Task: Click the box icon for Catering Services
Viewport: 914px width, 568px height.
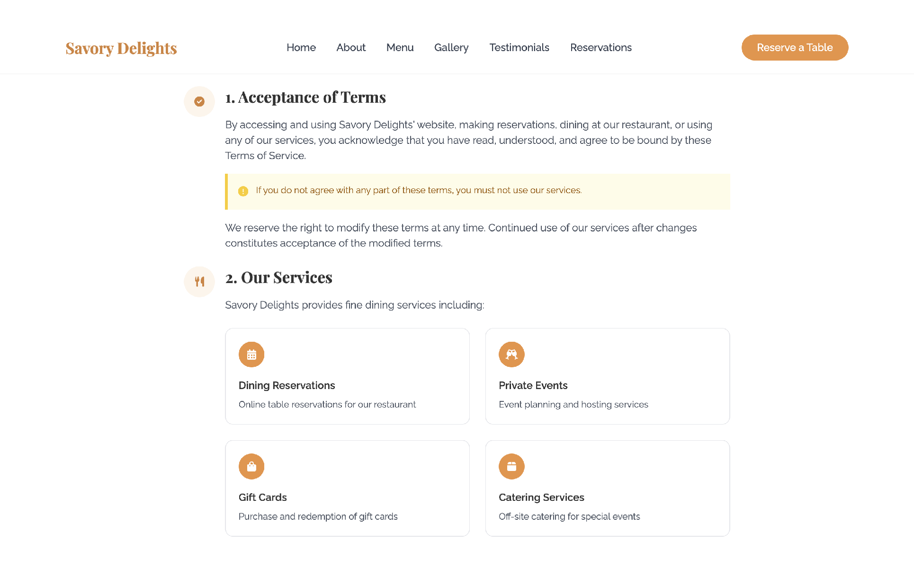Action: (x=511, y=467)
